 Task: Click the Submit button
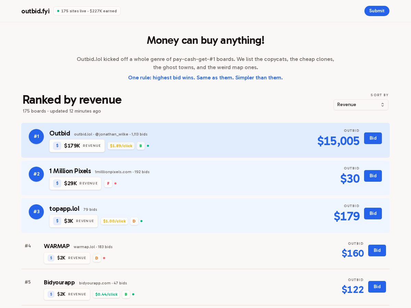click(x=377, y=11)
